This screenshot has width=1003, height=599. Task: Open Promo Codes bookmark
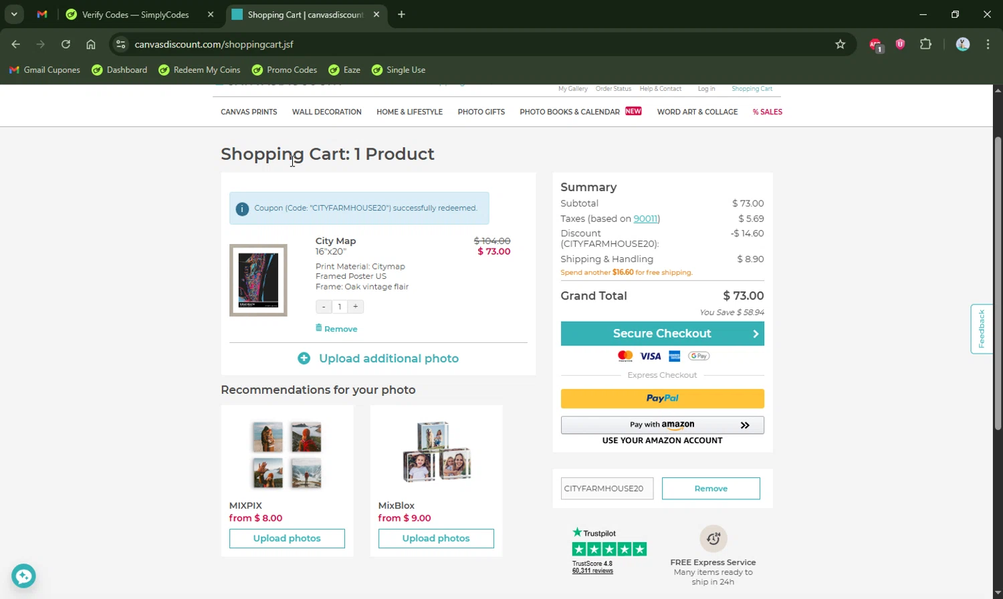pos(284,70)
